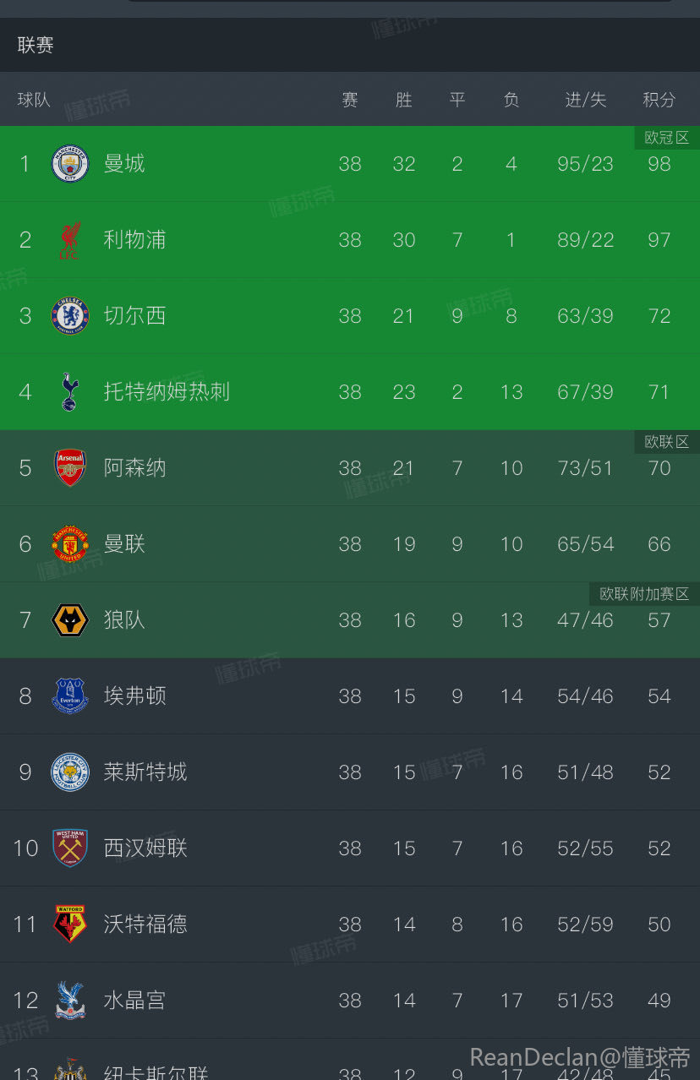This screenshot has width=700, height=1080.
Task: Tap the Liverpool club crest
Action: pyautogui.click(x=70, y=240)
